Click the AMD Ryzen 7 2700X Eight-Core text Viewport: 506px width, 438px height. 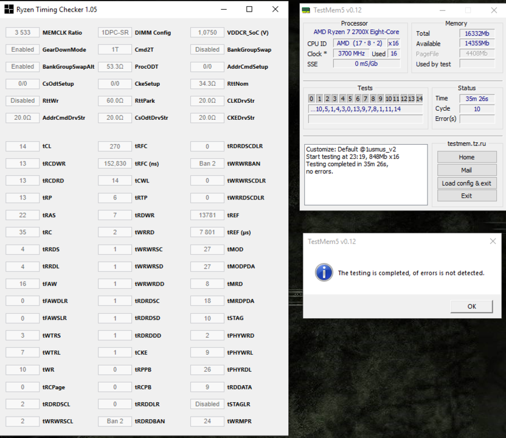point(356,32)
